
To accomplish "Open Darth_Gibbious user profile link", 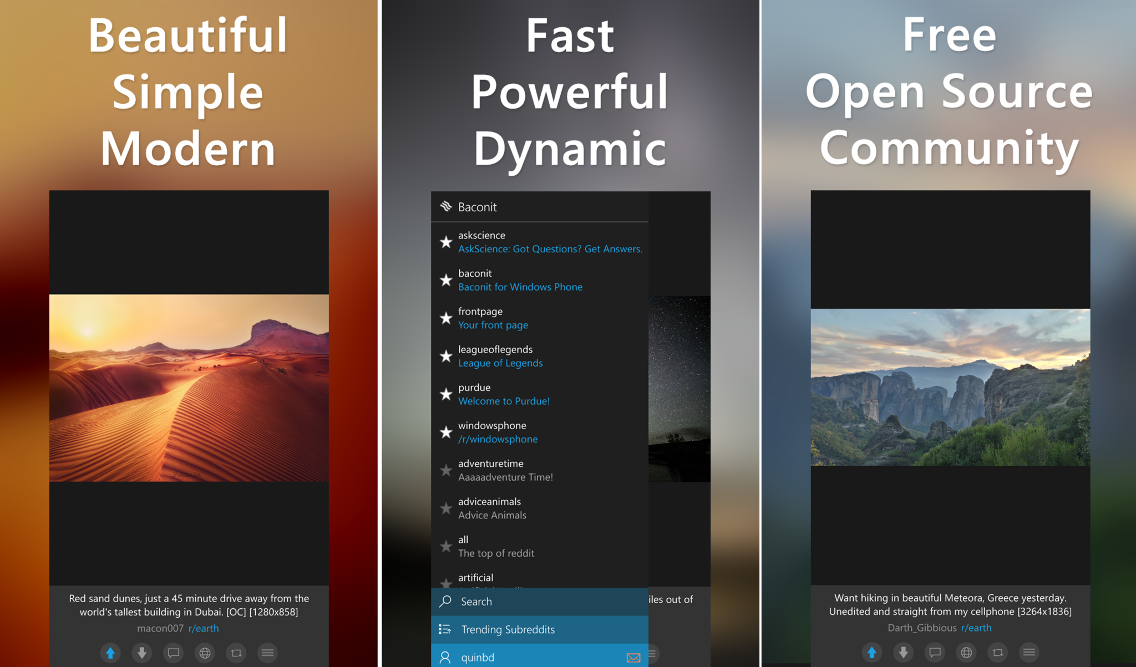I will (x=921, y=628).
